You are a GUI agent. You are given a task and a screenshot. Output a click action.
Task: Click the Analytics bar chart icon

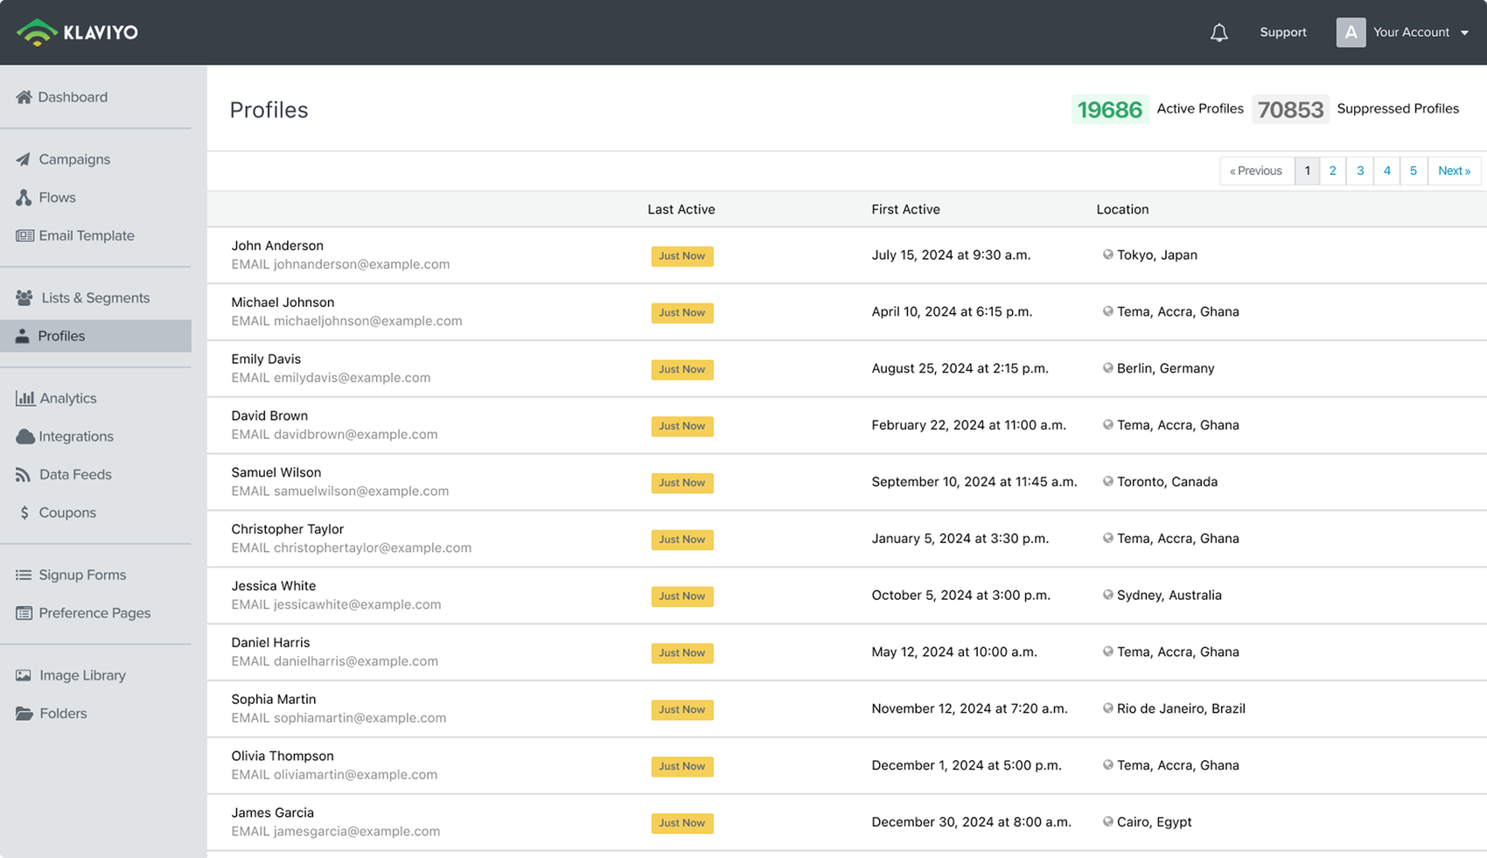(24, 398)
